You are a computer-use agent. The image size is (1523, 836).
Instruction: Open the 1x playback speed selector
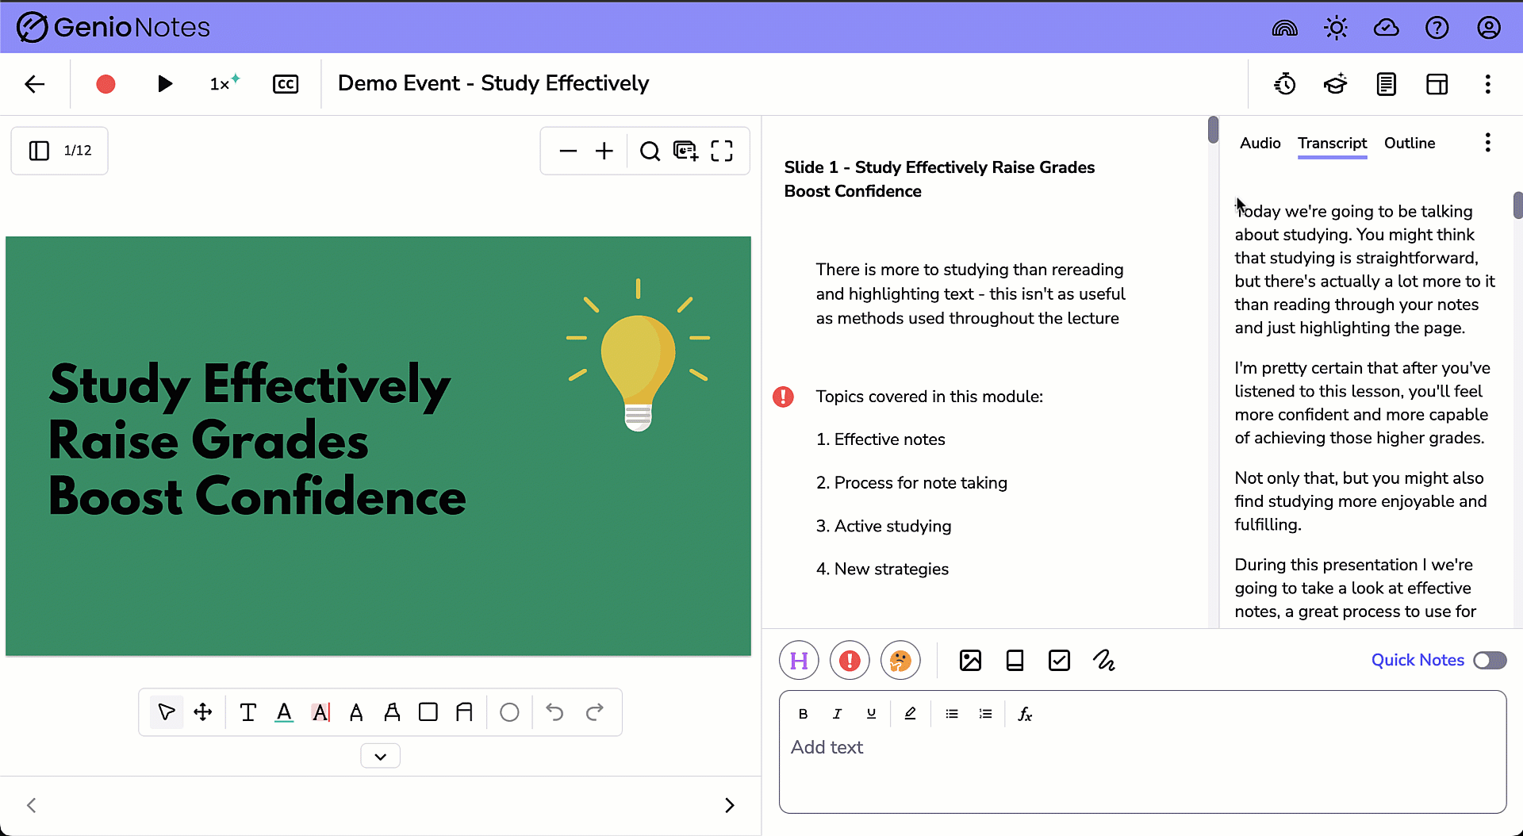click(223, 83)
